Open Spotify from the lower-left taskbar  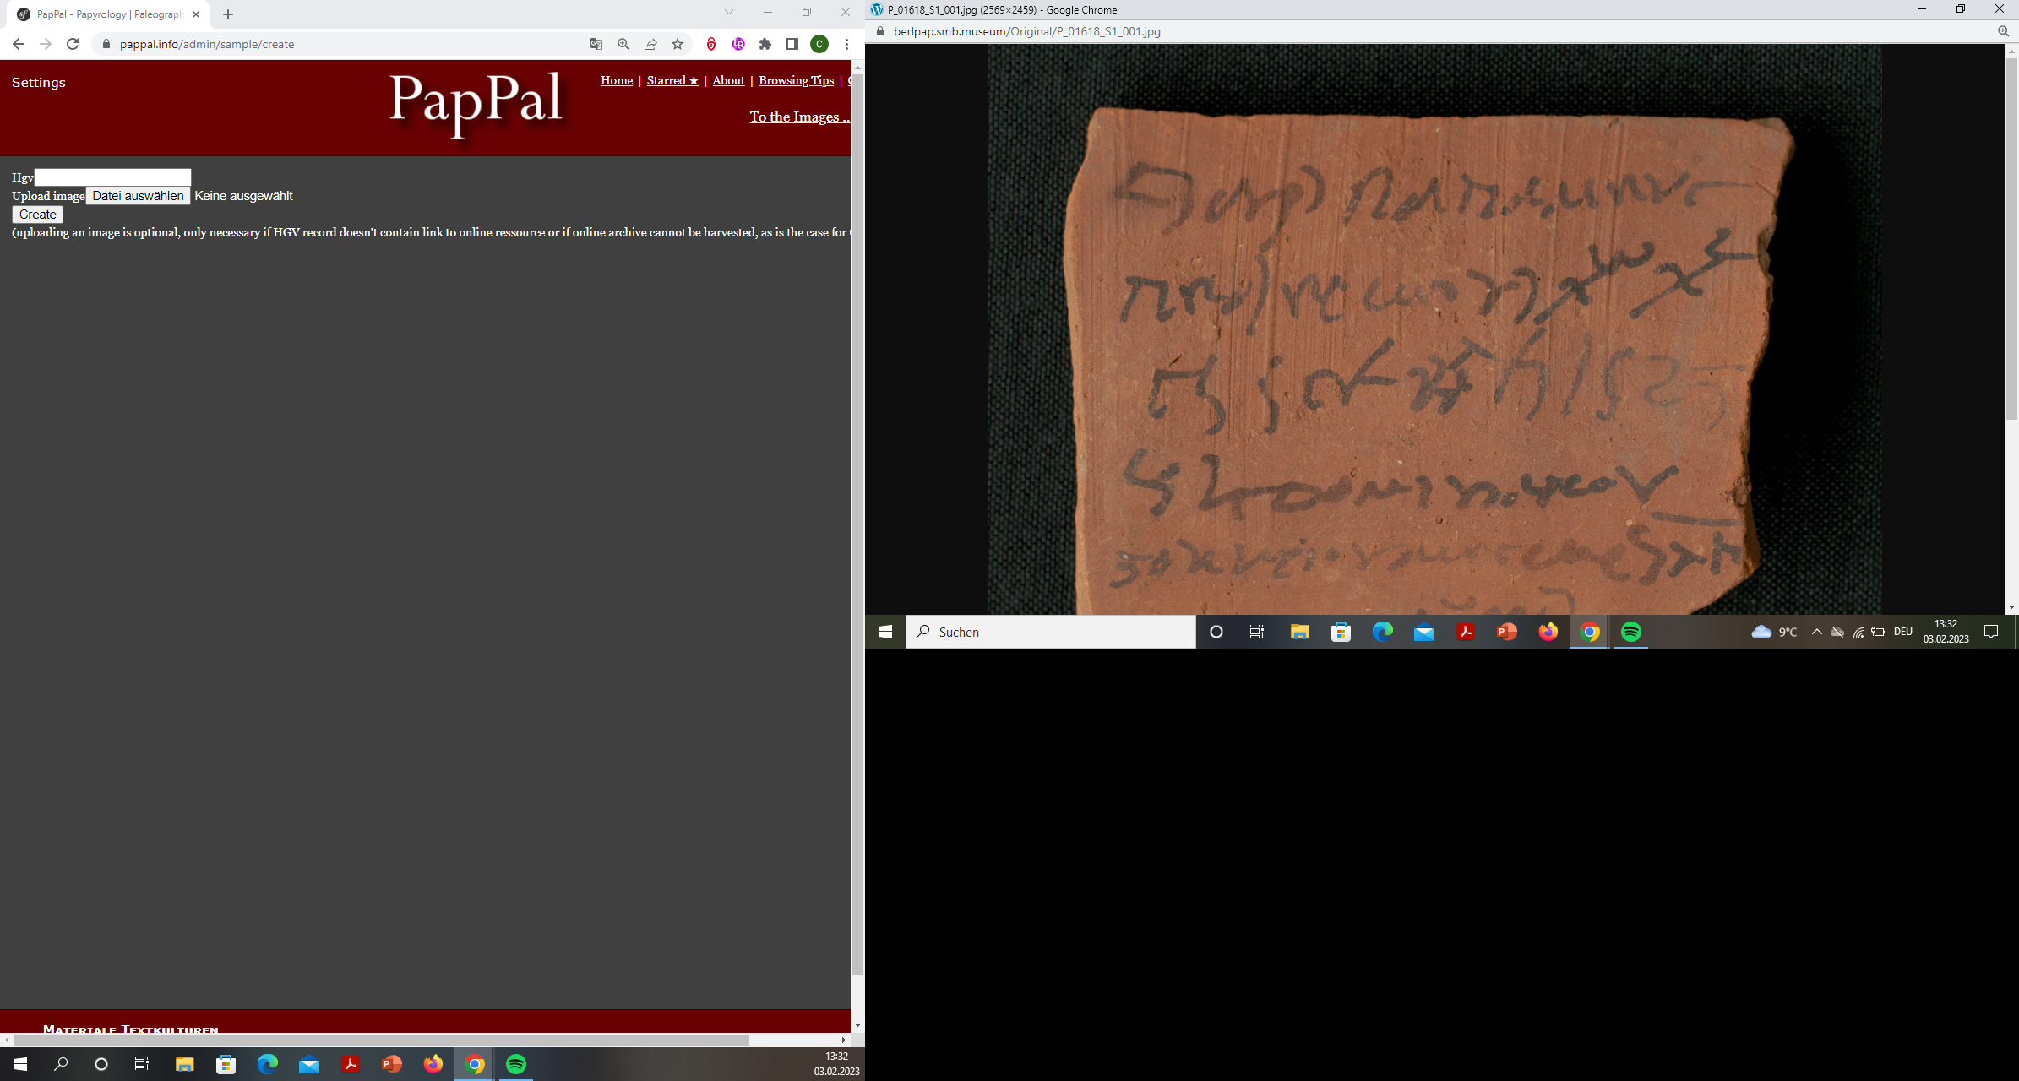(x=516, y=1064)
